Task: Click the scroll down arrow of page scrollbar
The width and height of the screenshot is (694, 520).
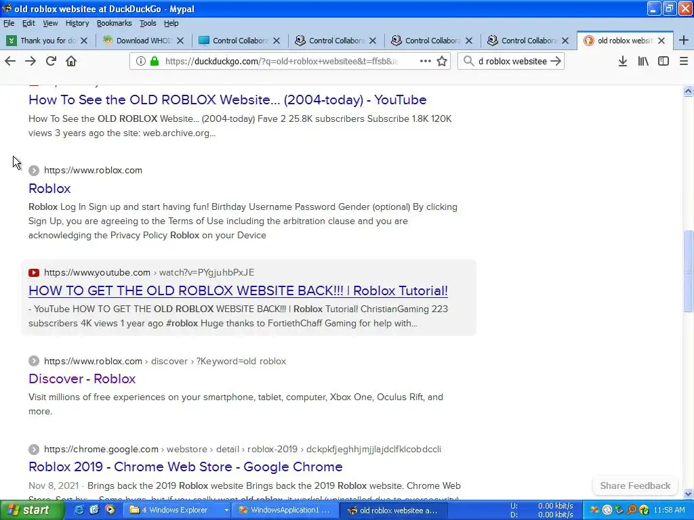Action: [688, 494]
